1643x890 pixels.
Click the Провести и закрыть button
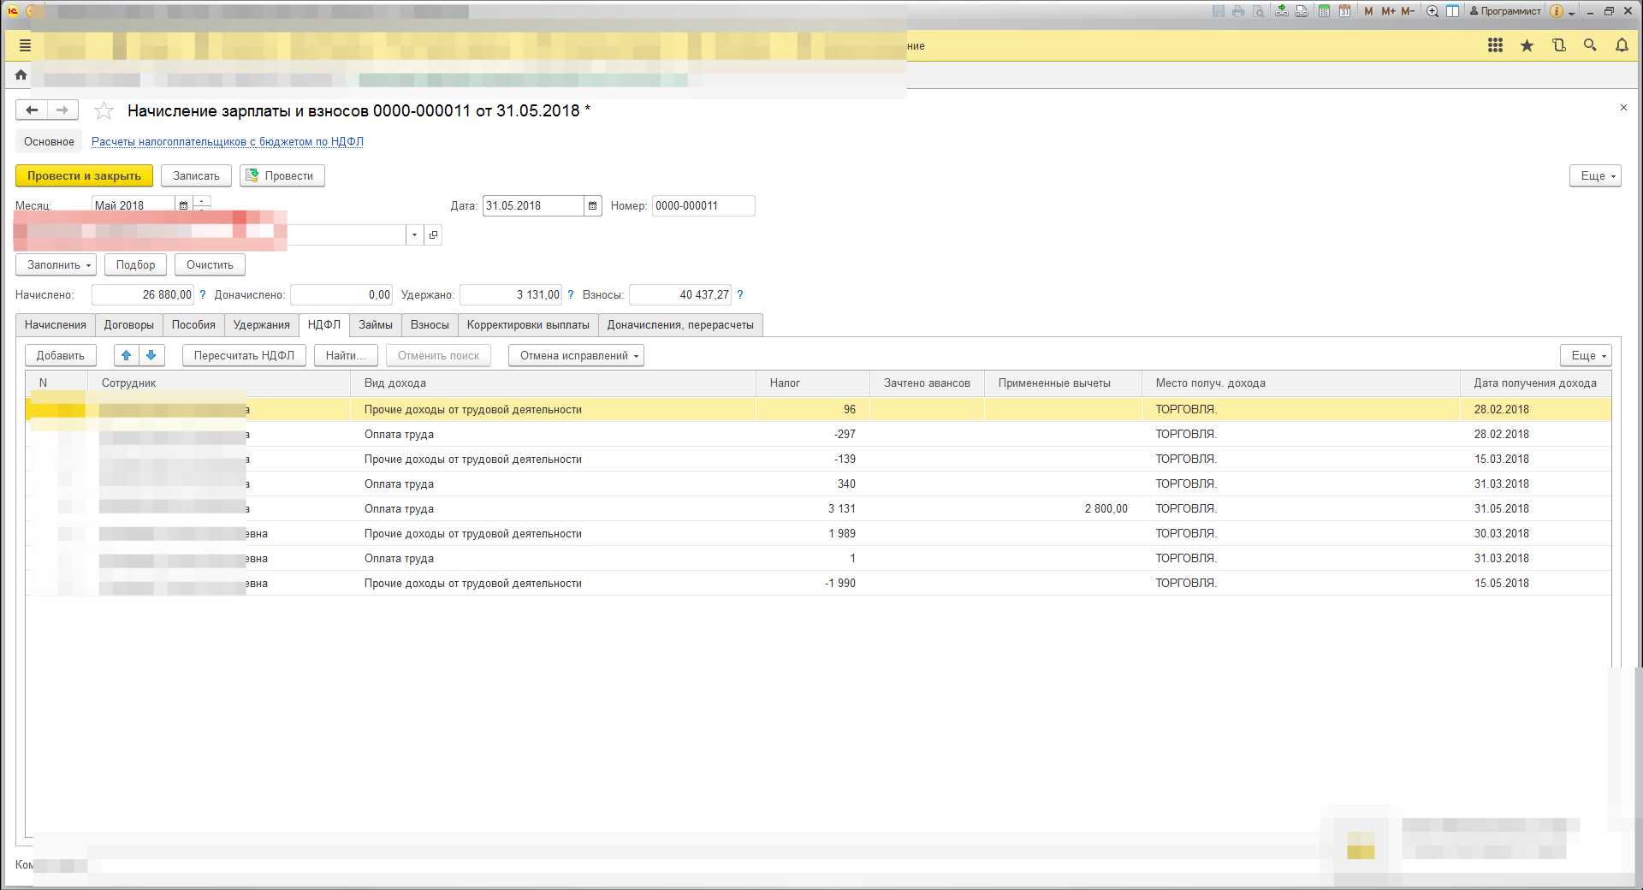click(84, 176)
